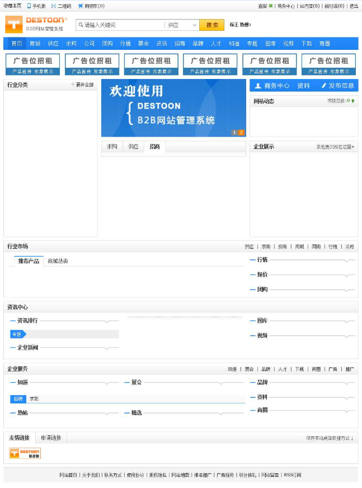Open 商城 in the blue navigation bar

35,44
